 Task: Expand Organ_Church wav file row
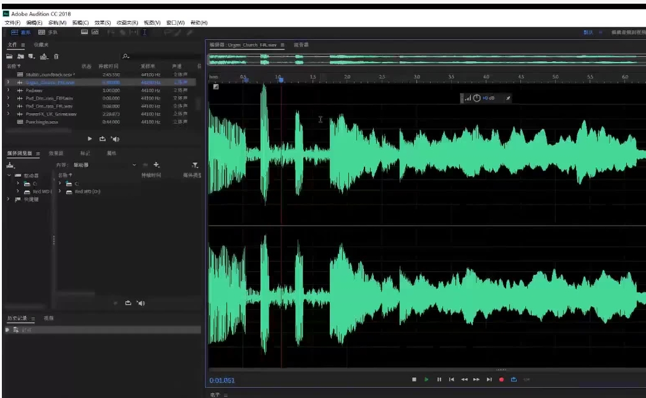8,82
